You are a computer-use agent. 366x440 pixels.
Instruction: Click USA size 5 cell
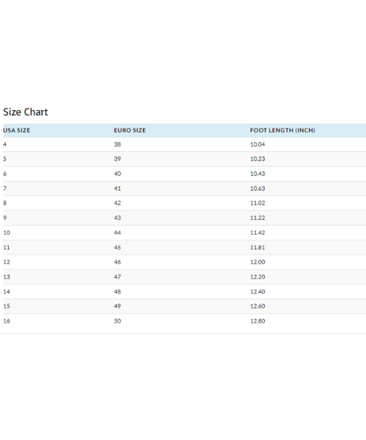[x=5, y=159]
